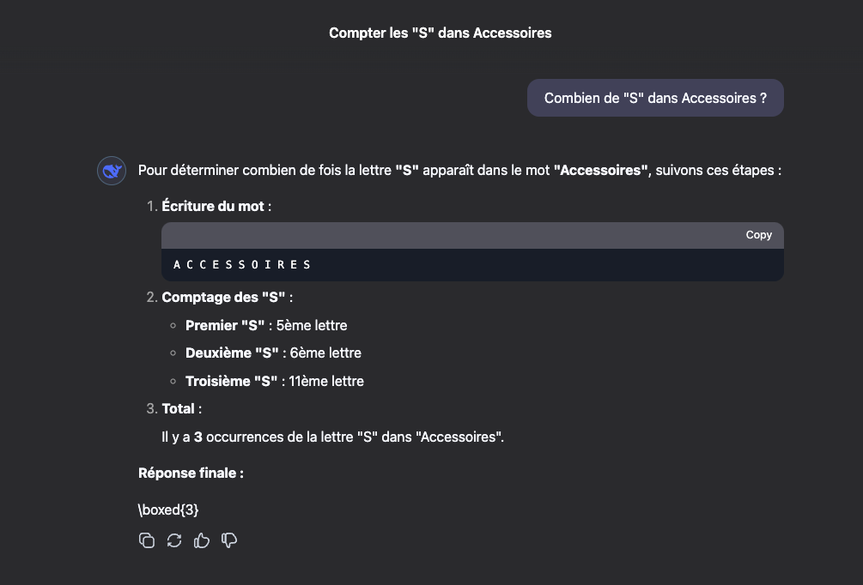Copy the assistant's response with the copy icon
This screenshot has height=585, width=863.
tap(146, 540)
